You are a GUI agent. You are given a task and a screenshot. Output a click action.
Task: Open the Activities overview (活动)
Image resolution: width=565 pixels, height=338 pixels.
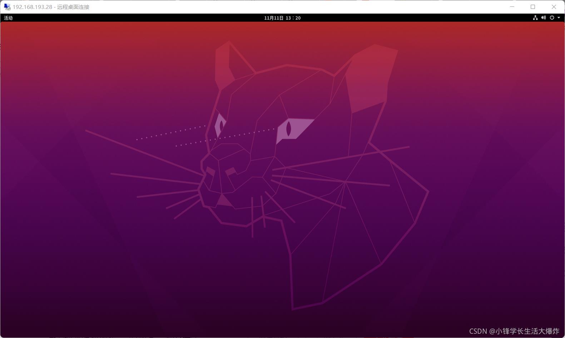click(8, 18)
